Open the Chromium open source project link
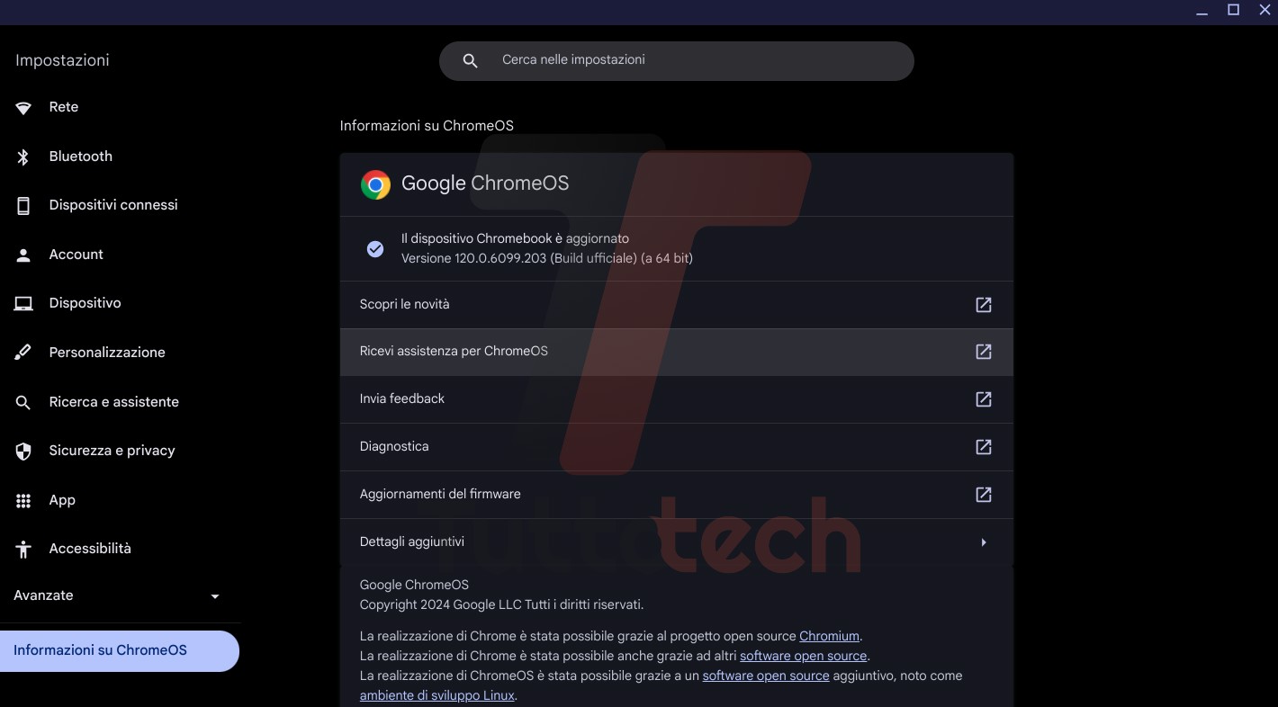 point(829,637)
